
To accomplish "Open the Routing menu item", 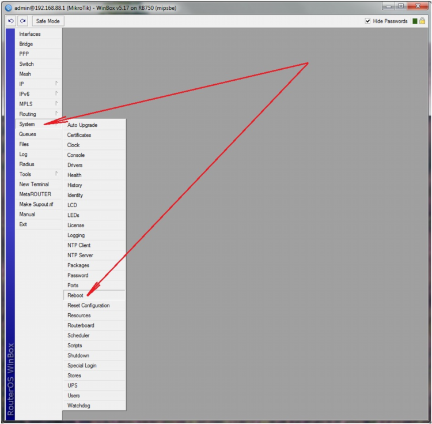I will 38,114.
